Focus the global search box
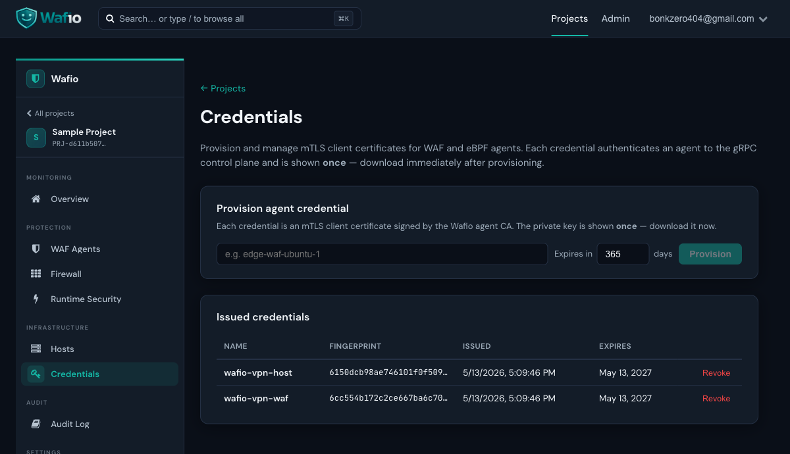The width and height of the screenshot is (790, 454). pyautogui.click(x=230, y=18)
